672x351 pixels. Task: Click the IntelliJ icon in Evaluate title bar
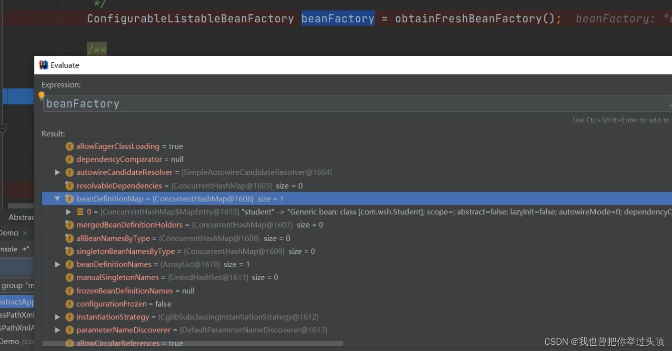click(43, 65)
